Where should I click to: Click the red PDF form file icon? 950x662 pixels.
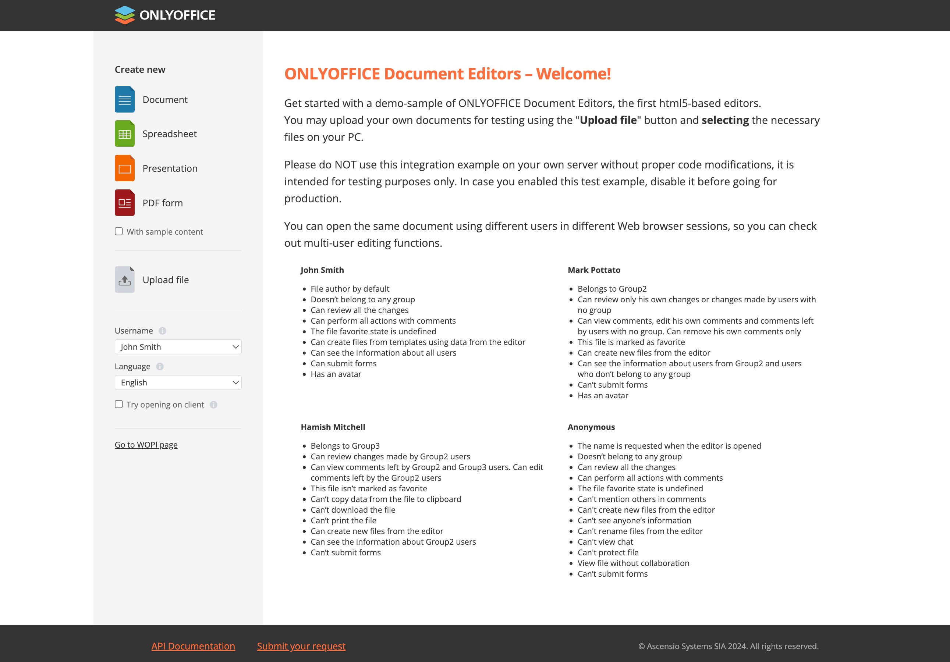[124, 203]
